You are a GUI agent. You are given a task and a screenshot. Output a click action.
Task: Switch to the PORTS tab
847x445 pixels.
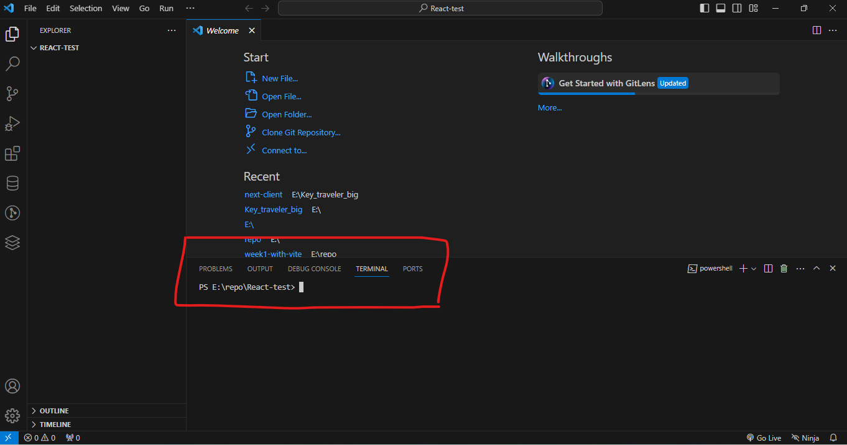tap(413, 269)
